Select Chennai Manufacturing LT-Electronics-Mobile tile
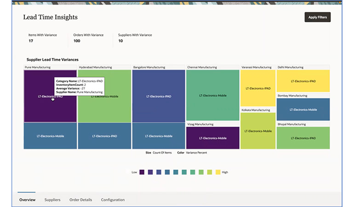 212,95
